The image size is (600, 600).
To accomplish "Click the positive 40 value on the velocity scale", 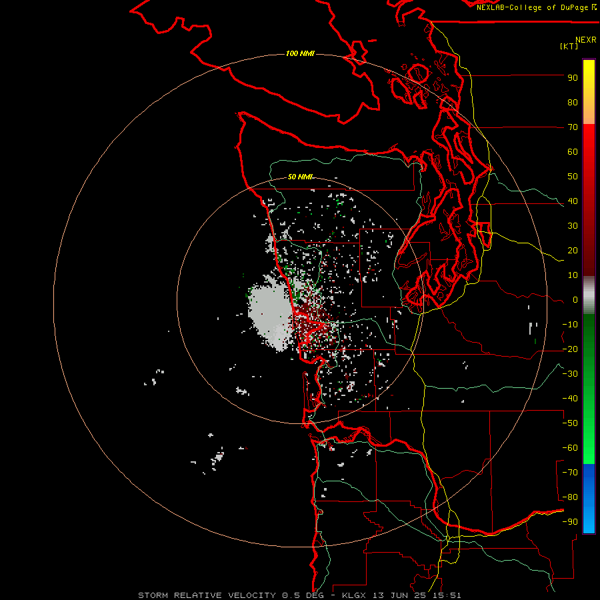I will (573, 201).
